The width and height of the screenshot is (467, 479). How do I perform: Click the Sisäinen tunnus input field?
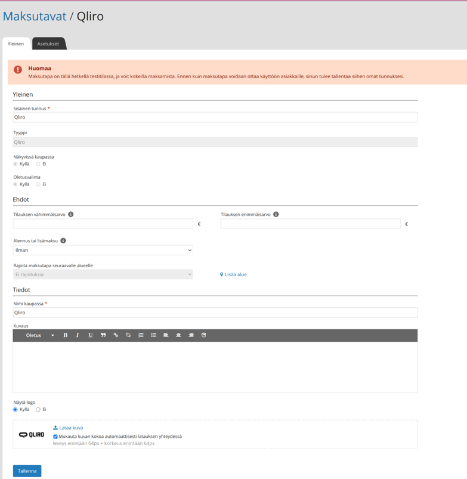click(x=215, y=118)
